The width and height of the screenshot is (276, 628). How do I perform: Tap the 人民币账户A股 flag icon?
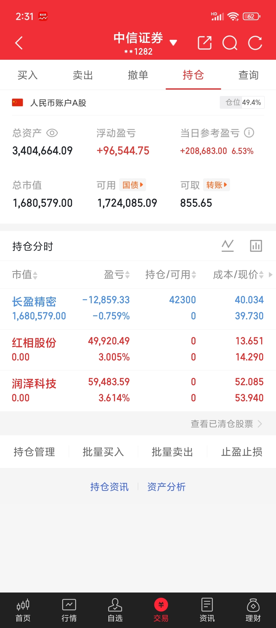(17, 103)
